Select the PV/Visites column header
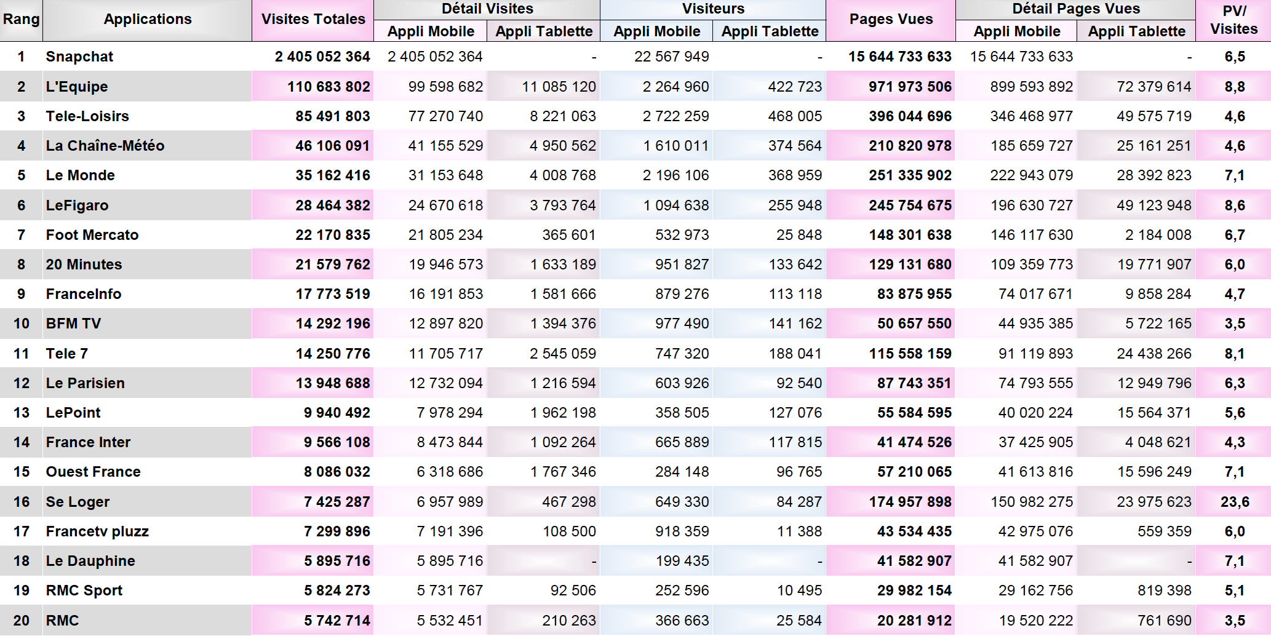The image size is (1271, 636). click(x=1233, y=20)
